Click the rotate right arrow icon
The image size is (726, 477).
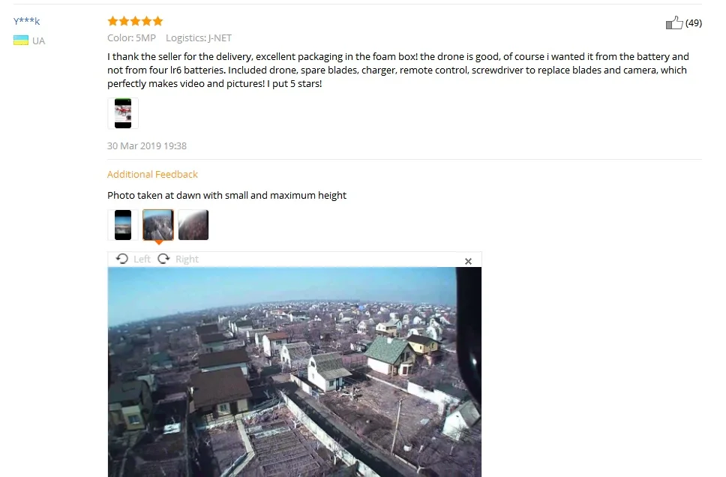[x=163, y=259]
